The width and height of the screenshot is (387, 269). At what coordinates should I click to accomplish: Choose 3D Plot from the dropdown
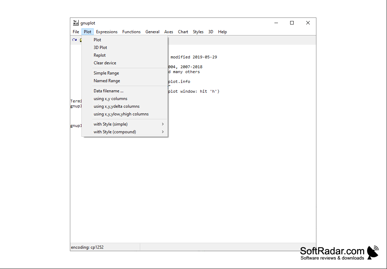[x=125, y=48]
